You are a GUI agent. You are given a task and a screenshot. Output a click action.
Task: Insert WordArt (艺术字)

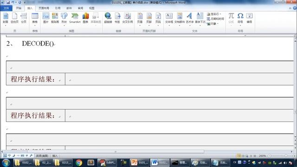pyautogui.click(x=190, y=19)
